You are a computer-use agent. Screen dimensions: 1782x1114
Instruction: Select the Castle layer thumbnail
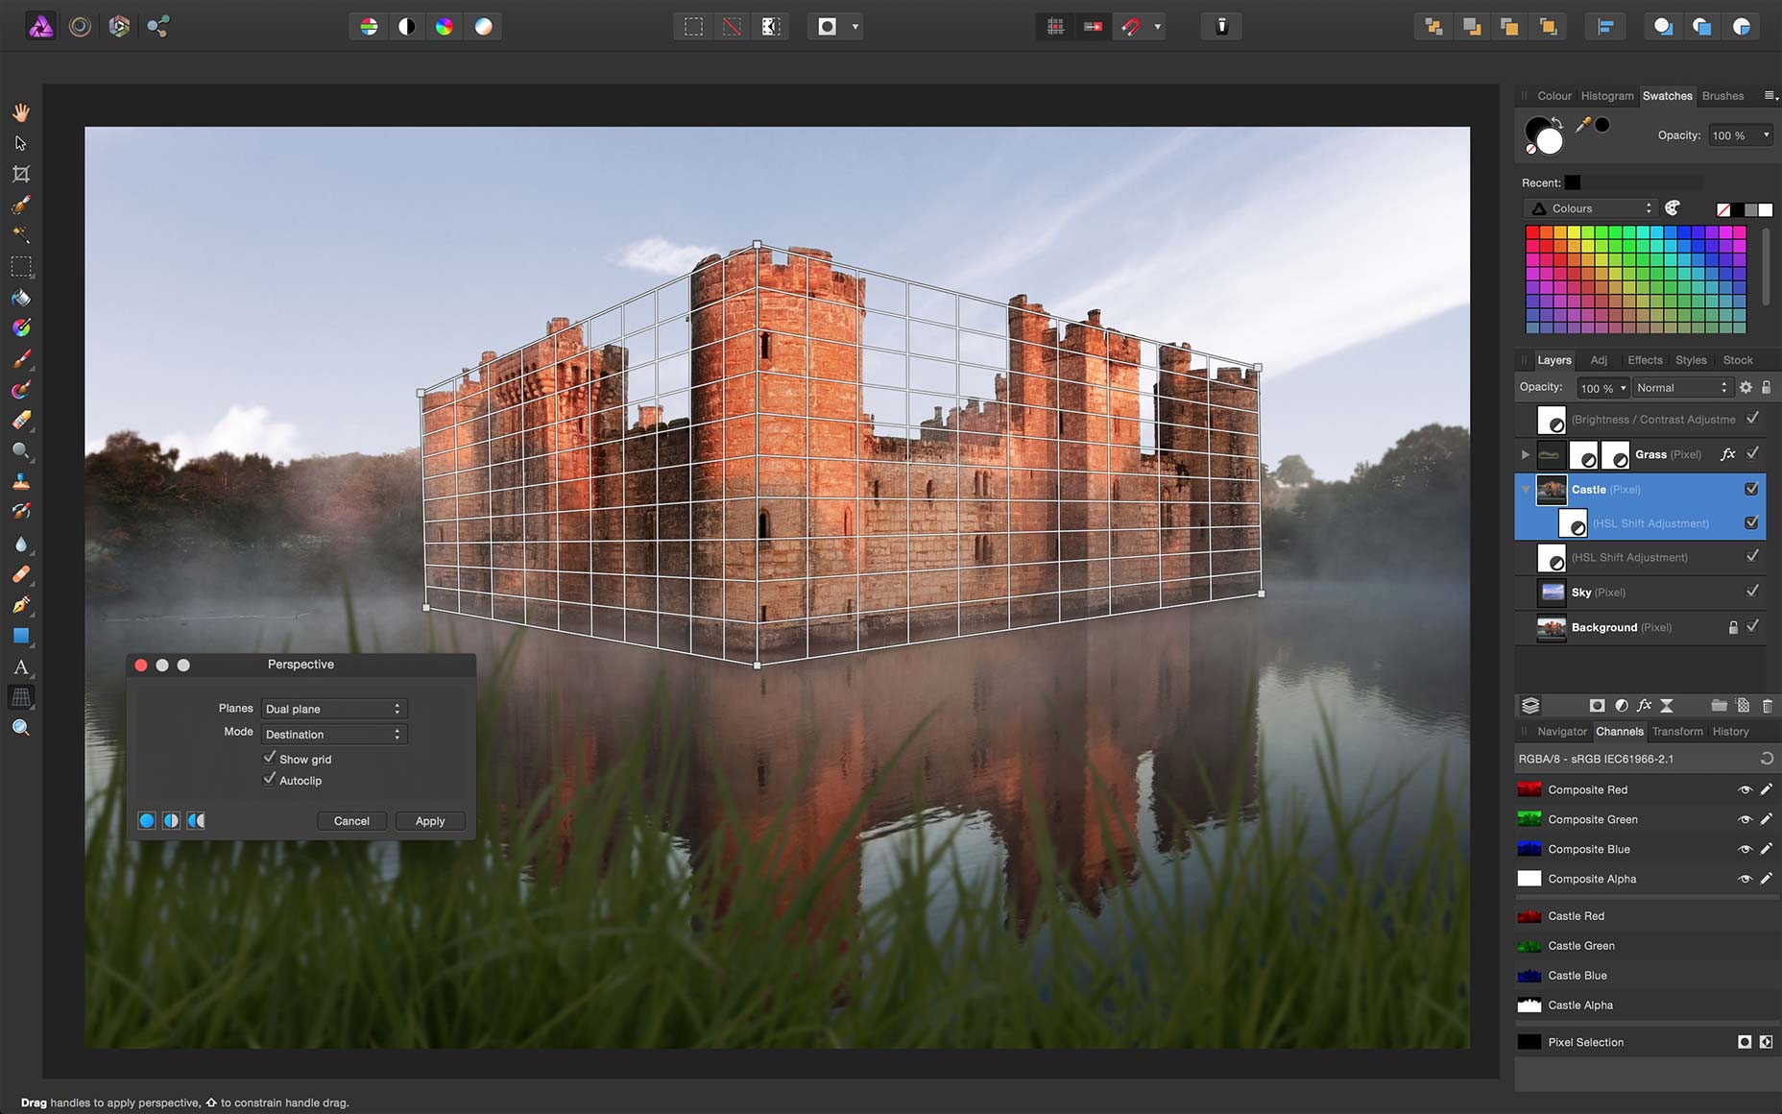click(x=1552, y=489)
